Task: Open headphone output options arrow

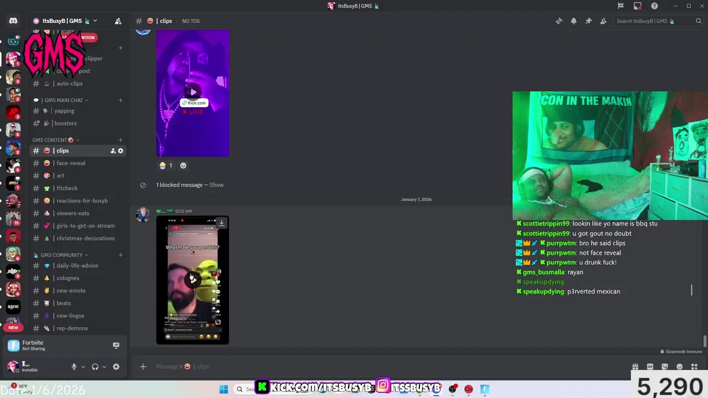Action: click(104, 366)
